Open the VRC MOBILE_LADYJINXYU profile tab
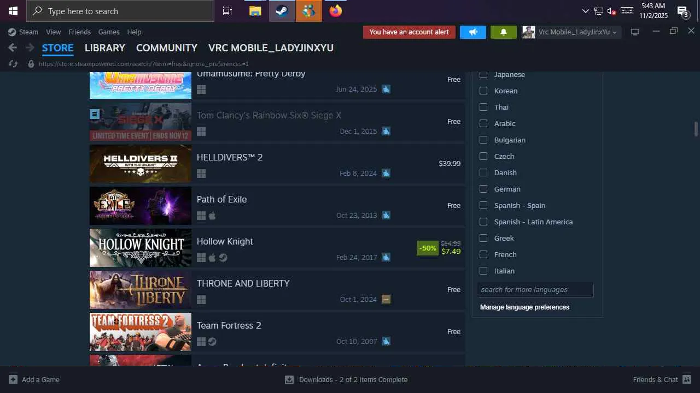 click(271, 48)
